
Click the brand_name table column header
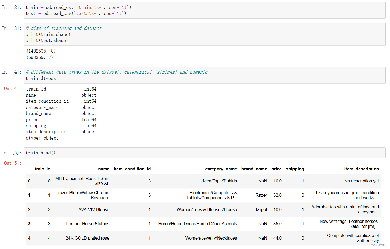[x=254, y=169]
